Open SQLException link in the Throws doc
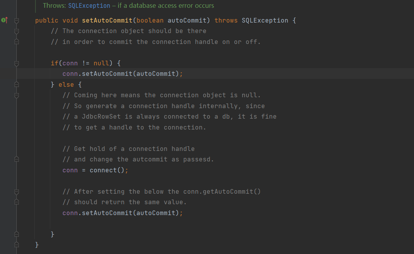This screenshot has height=254, width=414. 89,6
